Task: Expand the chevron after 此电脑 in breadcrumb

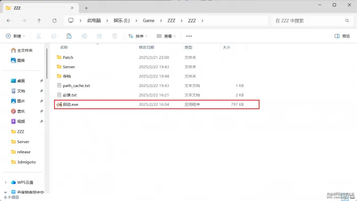Action: click(107, 21)
